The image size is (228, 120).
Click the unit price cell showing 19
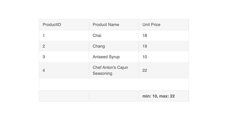(x=164, y=46)
